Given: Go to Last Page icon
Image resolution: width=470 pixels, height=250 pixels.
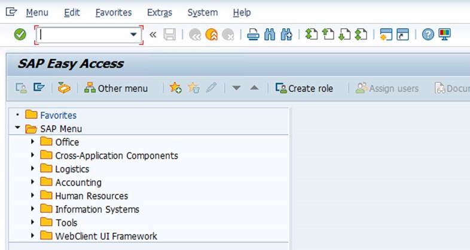Looking at the screenshot, I should 361,34.
